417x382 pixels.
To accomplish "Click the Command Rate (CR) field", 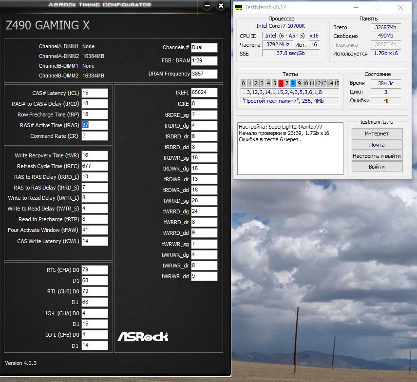I will click(95, 135).
